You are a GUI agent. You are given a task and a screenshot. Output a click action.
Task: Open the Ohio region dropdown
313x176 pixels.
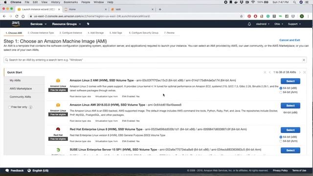click(x=279, y=24)
